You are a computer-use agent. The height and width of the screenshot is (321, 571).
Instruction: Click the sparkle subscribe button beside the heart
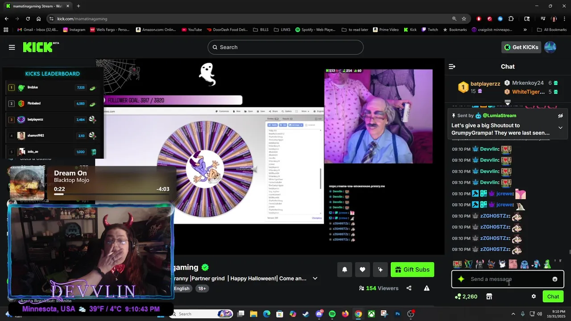[x=380, y=269]
